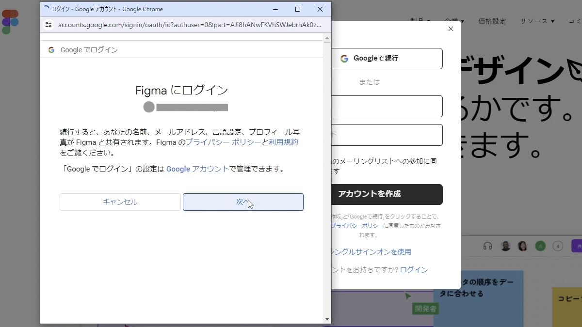Image resolution: width=582 pixels, height=327 pixels.
Task: Click the Figma にログイン heading
Action: coord(182,90)
